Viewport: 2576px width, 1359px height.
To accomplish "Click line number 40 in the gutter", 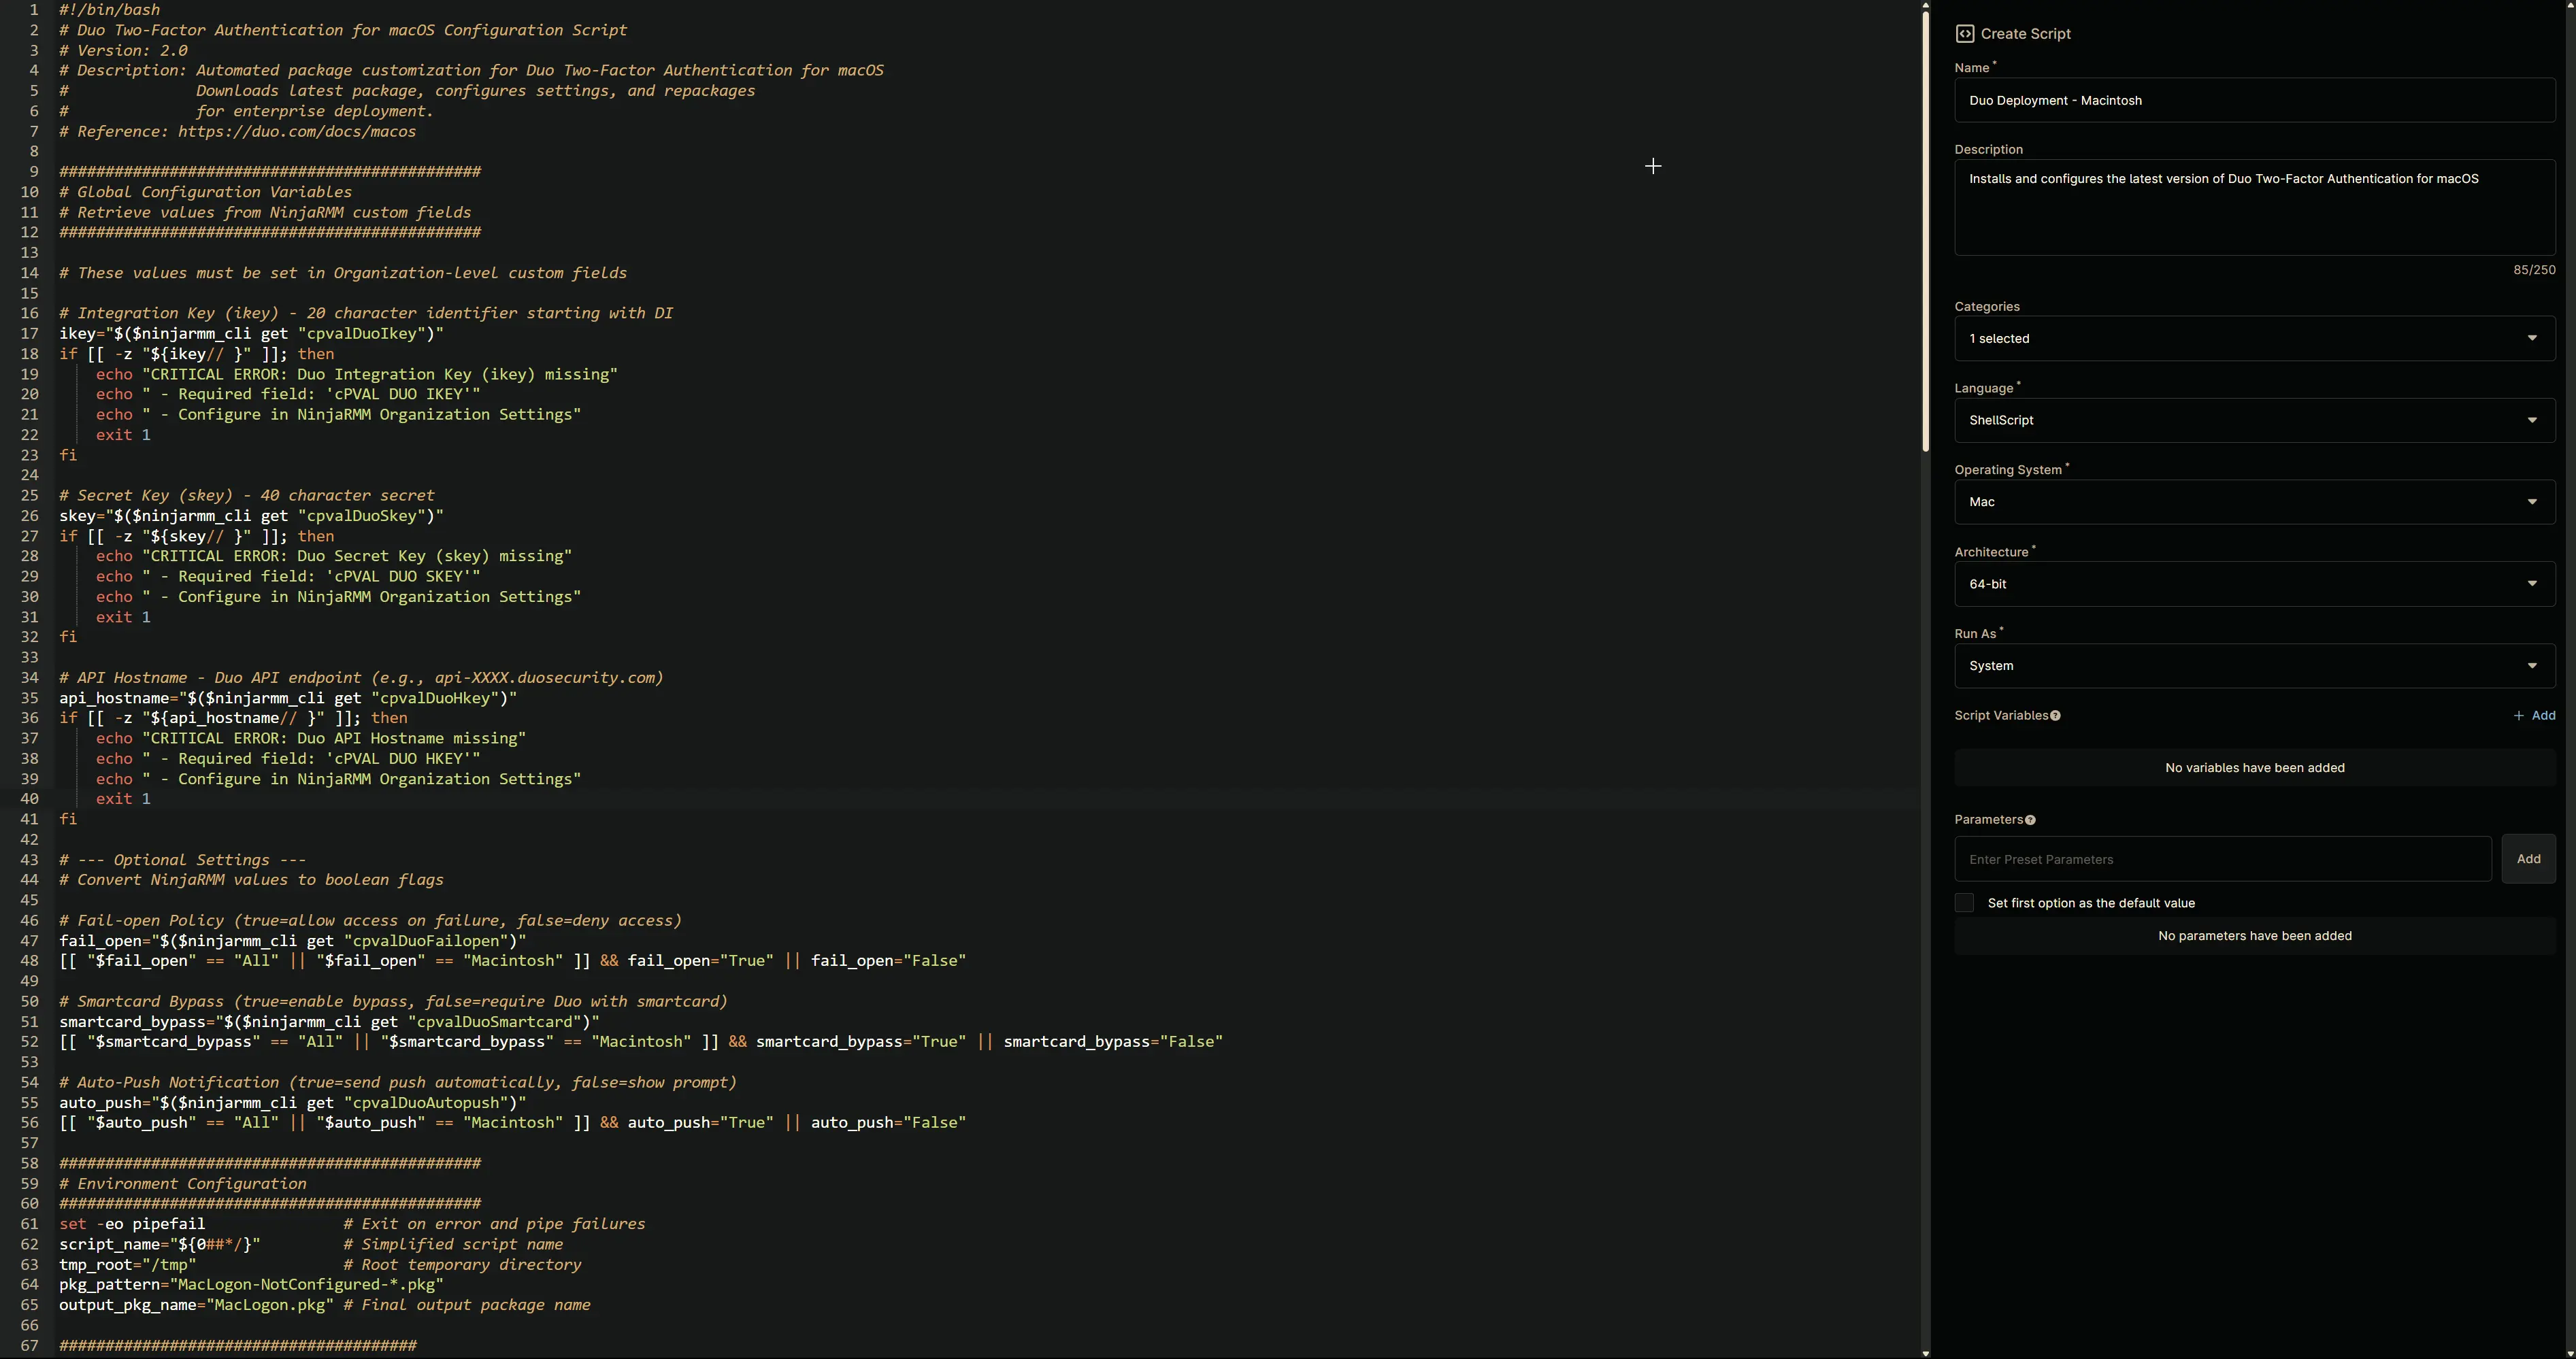I will tap(29, 799).
